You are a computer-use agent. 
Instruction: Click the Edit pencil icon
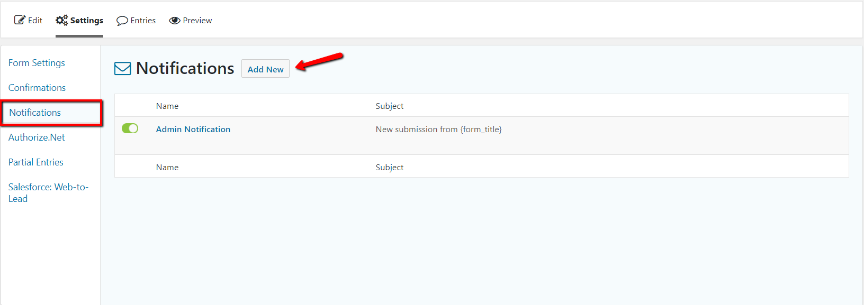click(x=20, y=20)
